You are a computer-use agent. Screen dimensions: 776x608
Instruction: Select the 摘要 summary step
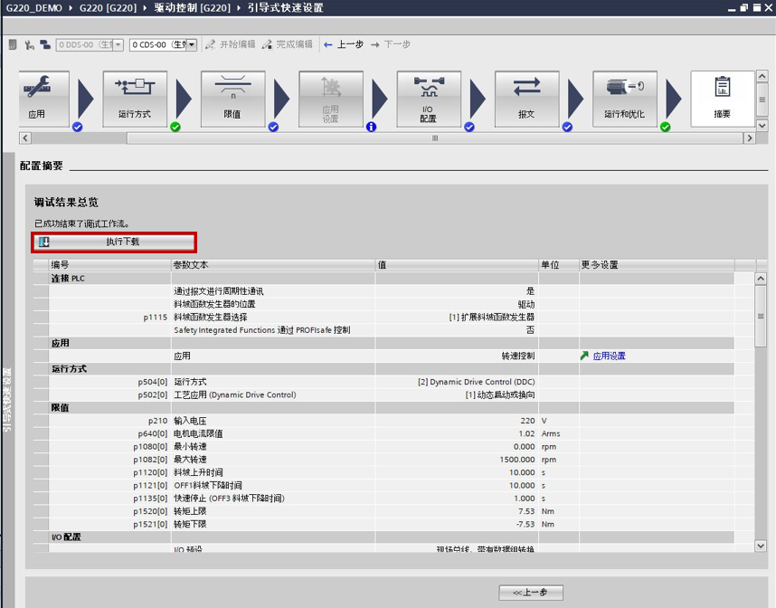(x=722, y=100)
